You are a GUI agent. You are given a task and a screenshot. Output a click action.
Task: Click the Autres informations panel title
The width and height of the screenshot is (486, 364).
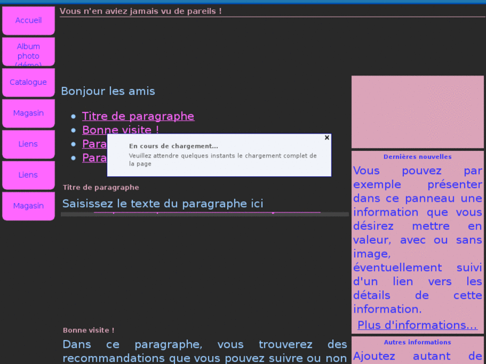pyautogui.click(x=418, y=343)
